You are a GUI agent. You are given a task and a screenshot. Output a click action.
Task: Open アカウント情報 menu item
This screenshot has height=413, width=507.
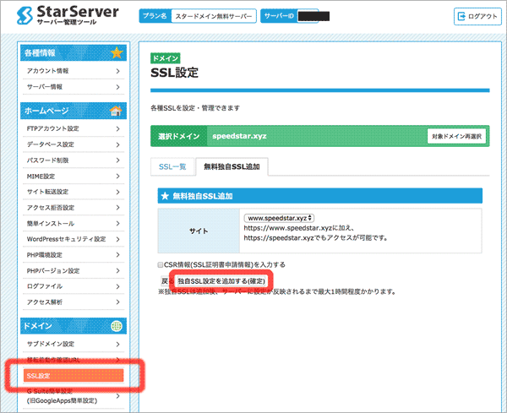pyautogui.click(x=74, y=71)
